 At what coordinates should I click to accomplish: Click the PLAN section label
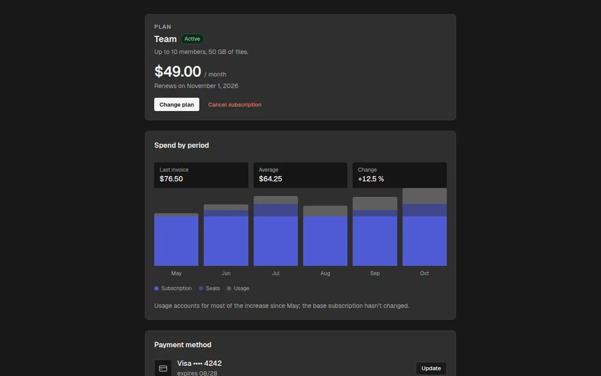coord(163,27)
